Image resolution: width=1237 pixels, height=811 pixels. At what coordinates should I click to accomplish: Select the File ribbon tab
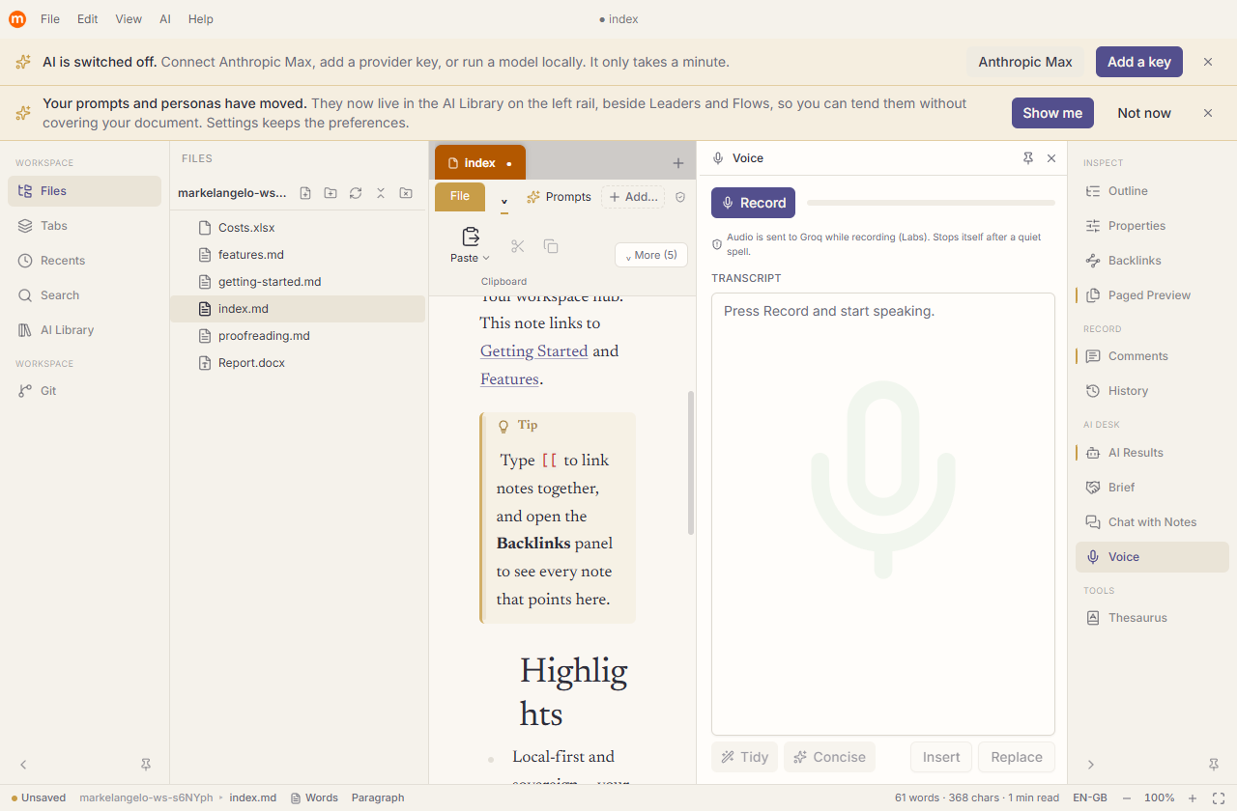460,197
